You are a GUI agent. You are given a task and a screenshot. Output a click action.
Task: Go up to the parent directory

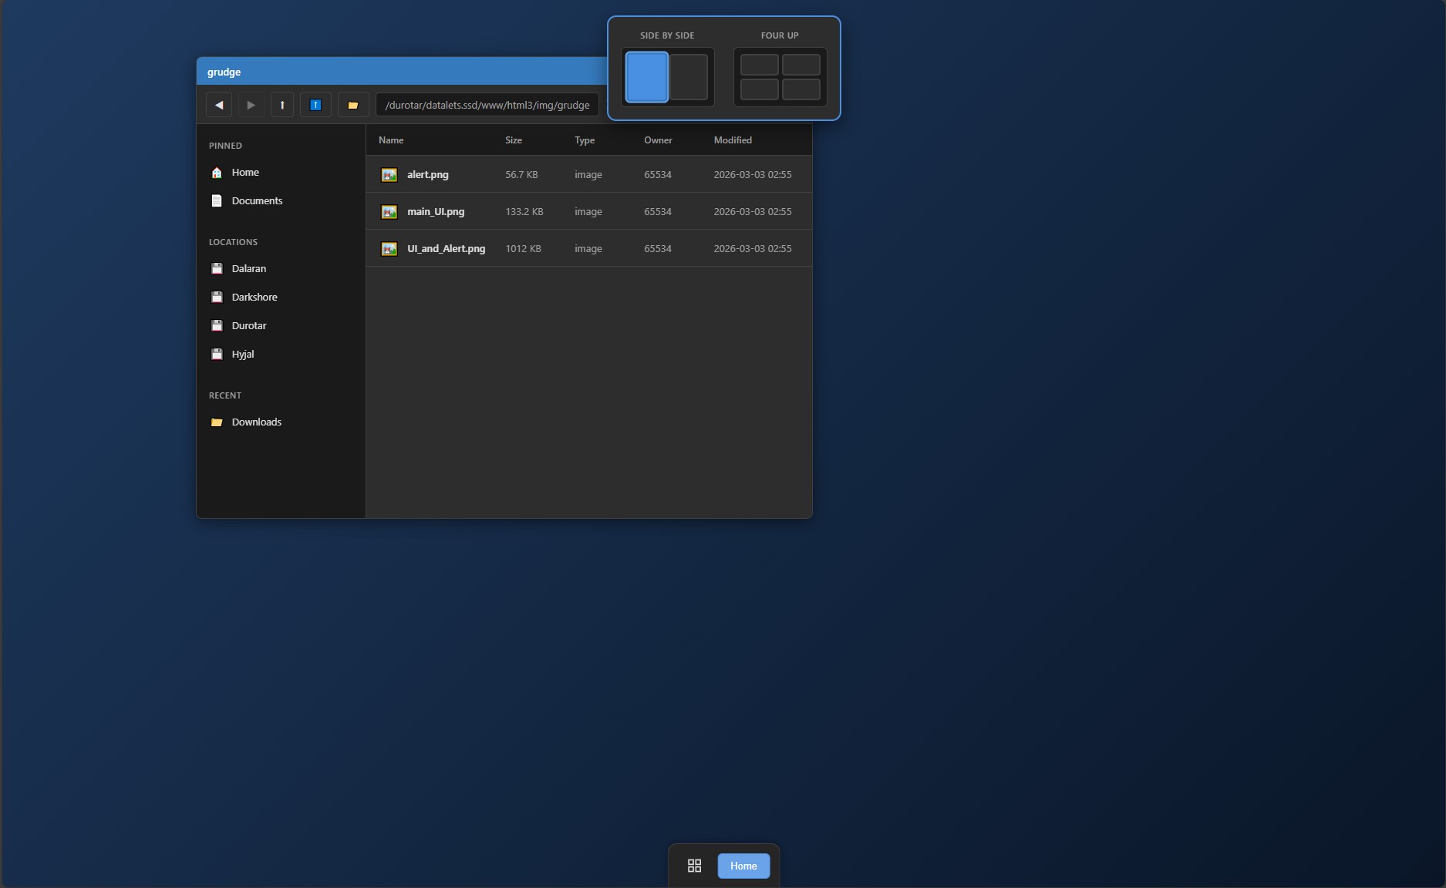tap(282, 105)
